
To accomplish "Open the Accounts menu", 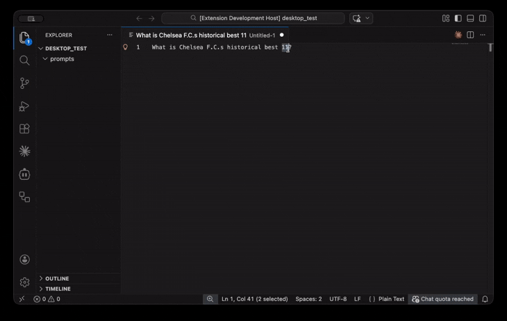I will click(24, 260).
